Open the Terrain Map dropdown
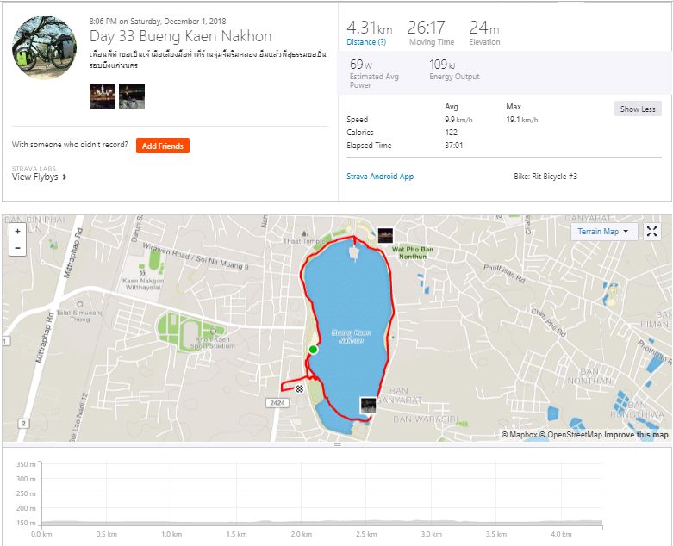 point(604,232)
